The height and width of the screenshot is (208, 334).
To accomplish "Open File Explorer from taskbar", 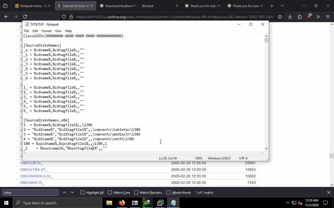I will [x=109, y=203].
